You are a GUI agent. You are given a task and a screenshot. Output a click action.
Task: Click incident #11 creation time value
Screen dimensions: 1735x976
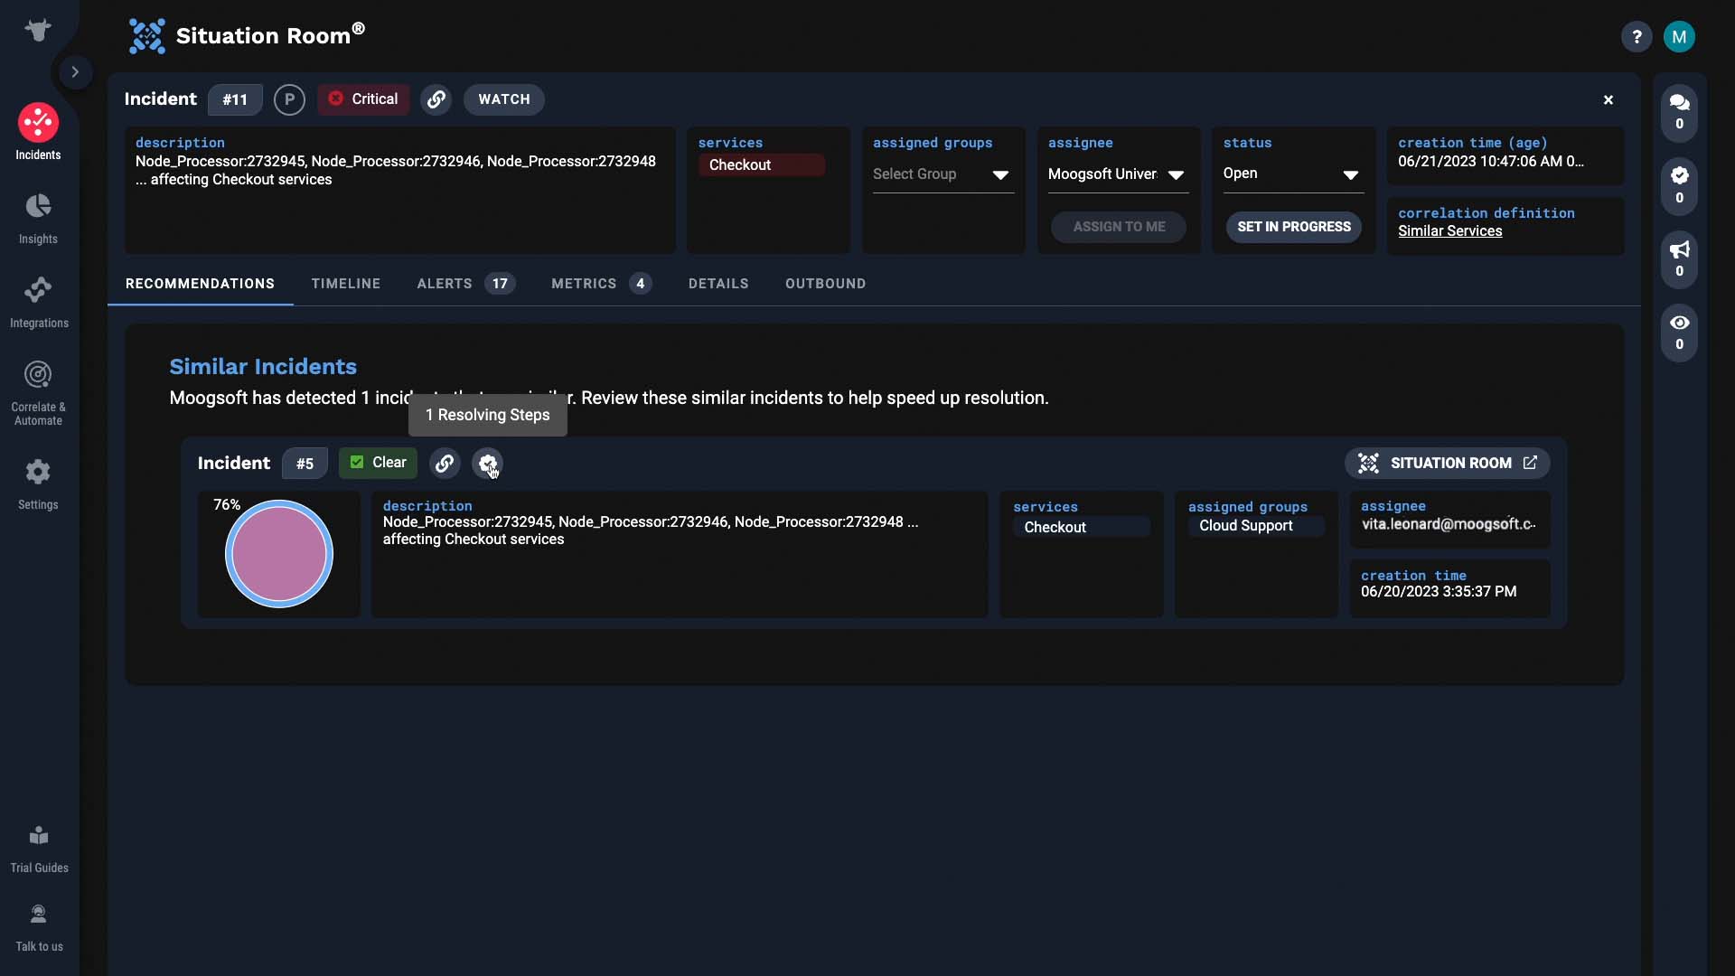click(x=1491, y=162)
